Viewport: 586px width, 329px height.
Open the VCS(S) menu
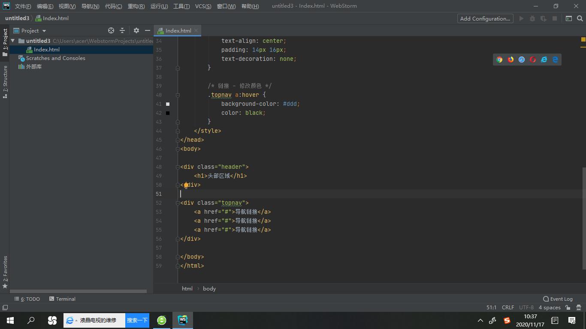203,6
